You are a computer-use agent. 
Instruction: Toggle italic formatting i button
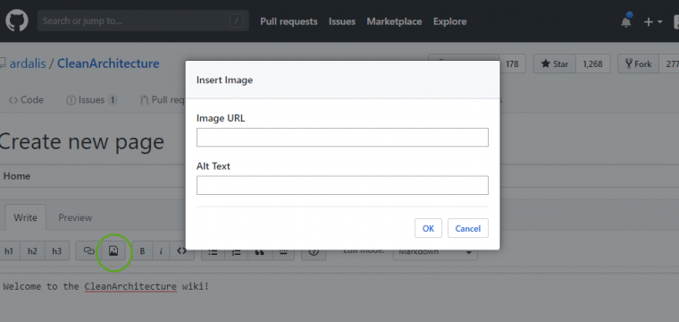tap(161, 251)
